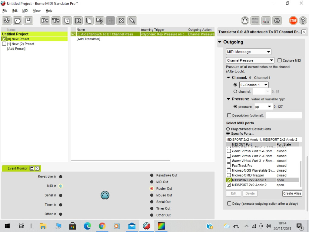Close the Translator properties panel
This screenshot has height=232, width=309.
(x=304, y=32)
